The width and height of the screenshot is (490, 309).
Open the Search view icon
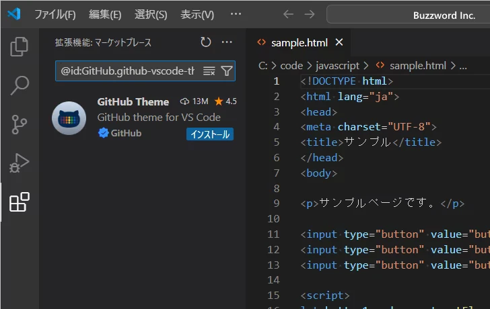tap(20, 85)
